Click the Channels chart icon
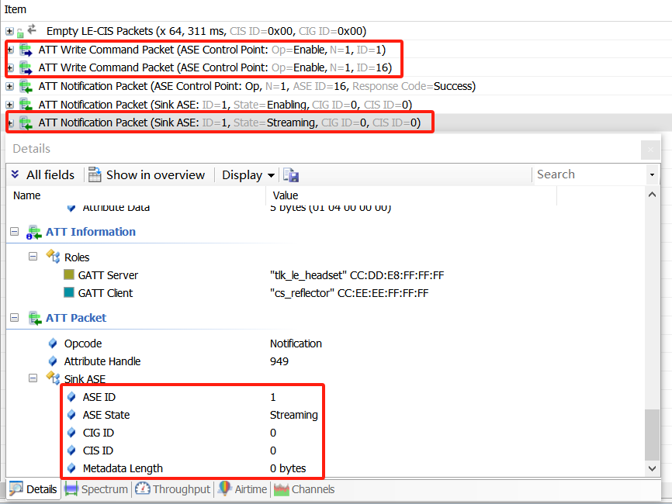The image size is (672, 504). point(282,489)
